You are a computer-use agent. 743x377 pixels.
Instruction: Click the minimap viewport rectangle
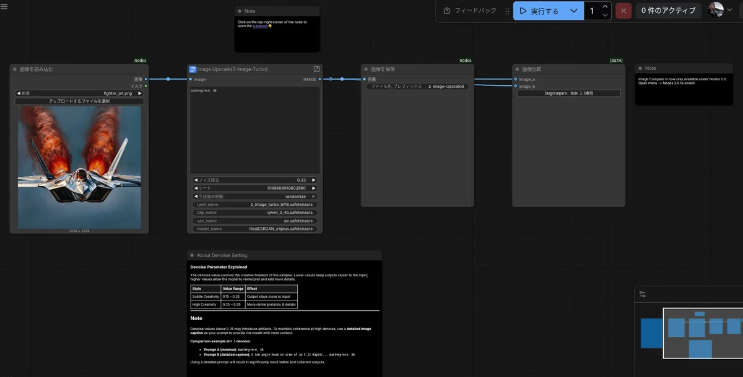coord(702,333)
